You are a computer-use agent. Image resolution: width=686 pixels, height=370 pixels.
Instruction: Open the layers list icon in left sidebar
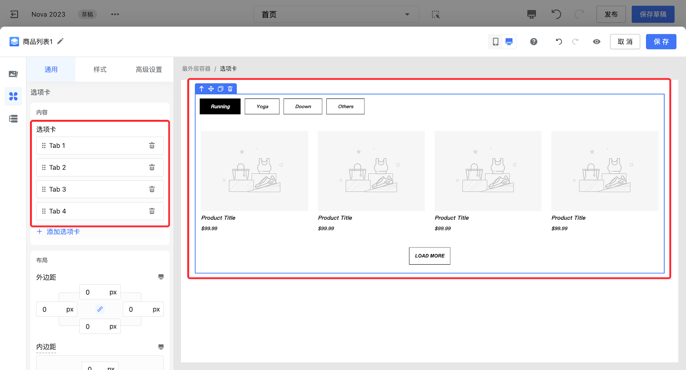click(13, 119)
